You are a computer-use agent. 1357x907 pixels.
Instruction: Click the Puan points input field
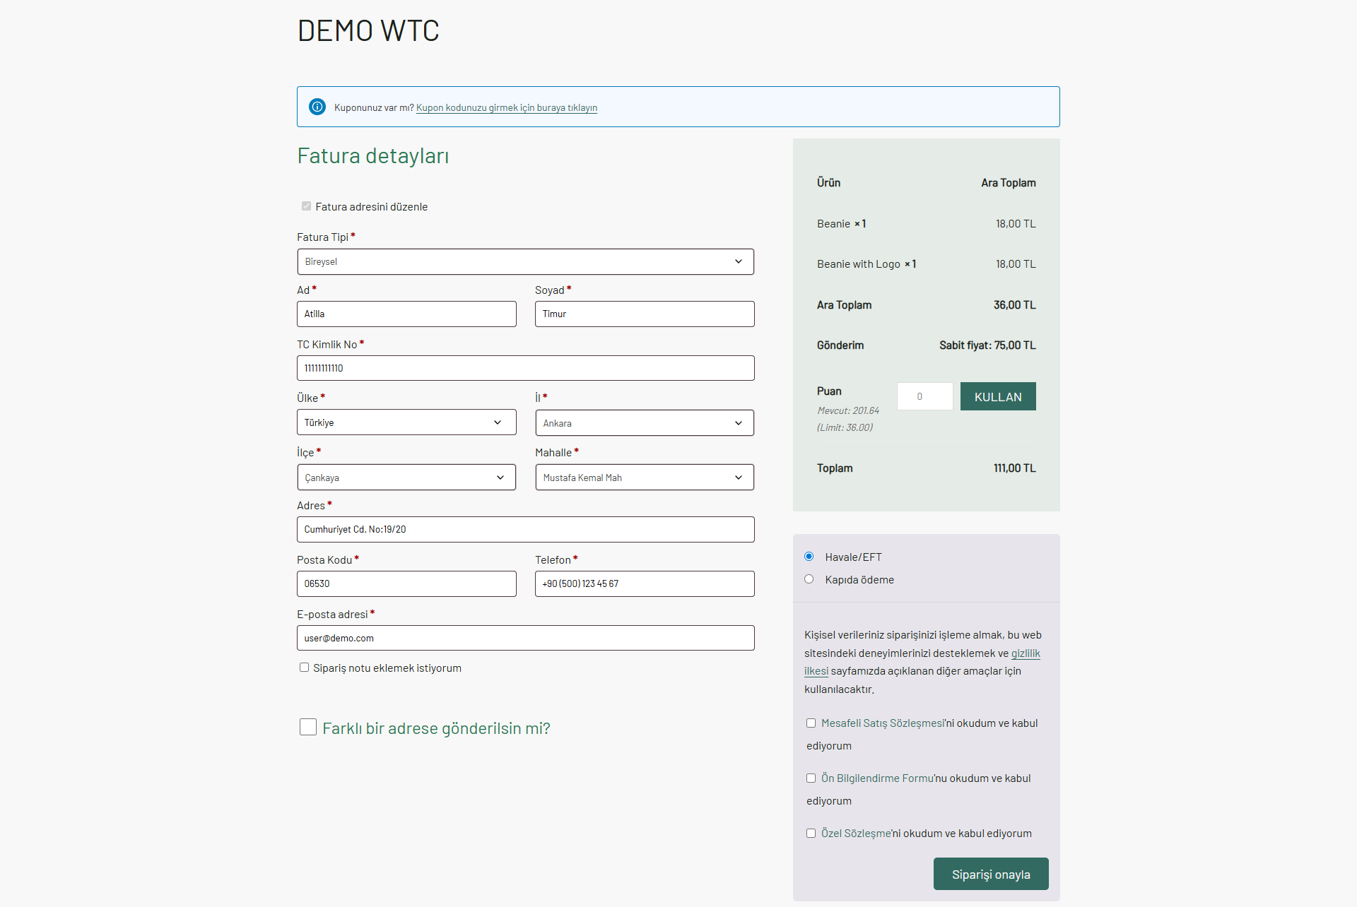tap(924, 396)
